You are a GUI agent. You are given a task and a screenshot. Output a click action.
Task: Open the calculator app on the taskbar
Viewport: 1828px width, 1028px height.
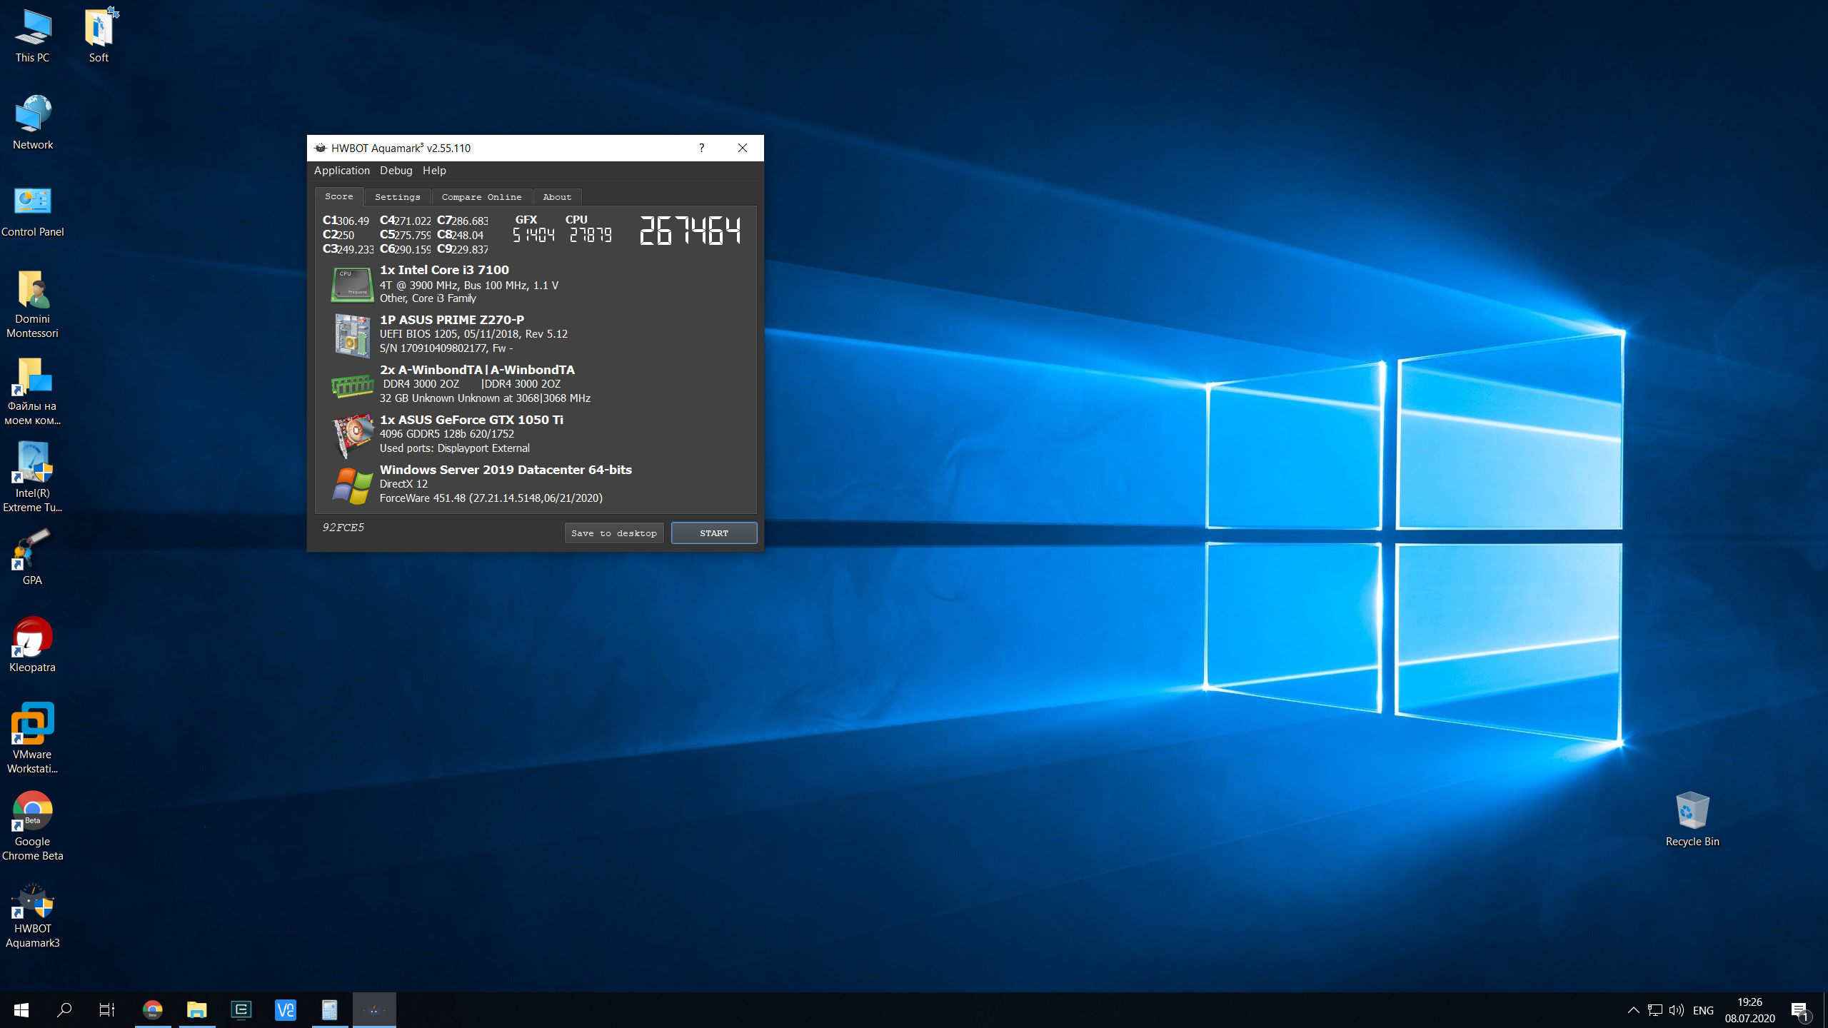pos(330,1009)
